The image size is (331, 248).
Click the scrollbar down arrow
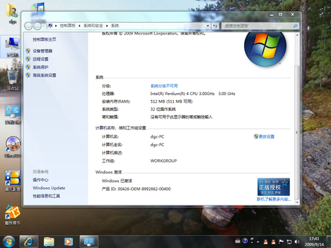(297, 203)
